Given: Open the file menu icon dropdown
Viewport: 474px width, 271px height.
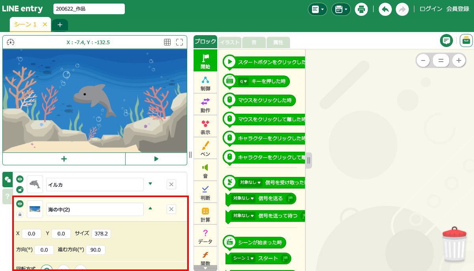Looking at the screenshot, I should (318, 9).
